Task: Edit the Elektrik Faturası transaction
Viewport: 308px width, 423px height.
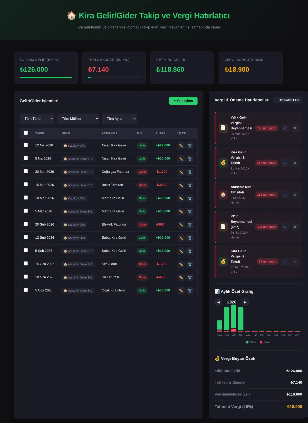Action: (181, 225)
